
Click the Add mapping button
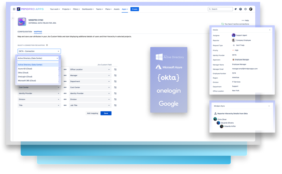tap(92, 113)
